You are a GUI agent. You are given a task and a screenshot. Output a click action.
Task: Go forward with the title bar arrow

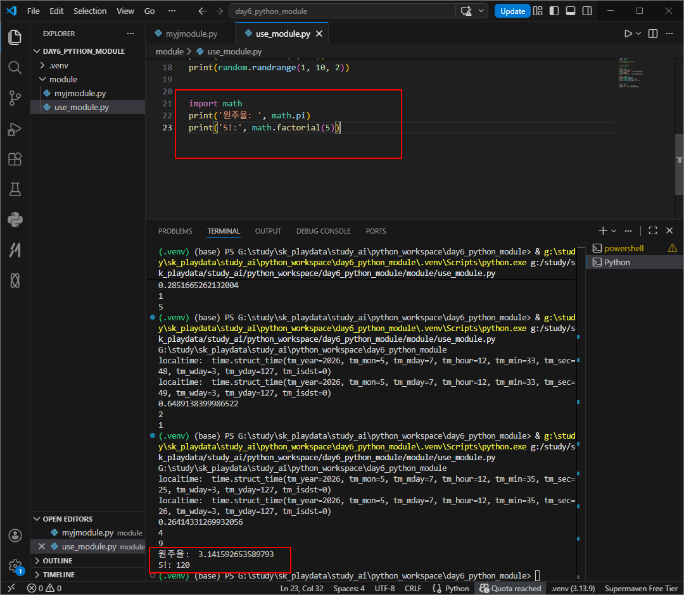click(x=219, y=11)
